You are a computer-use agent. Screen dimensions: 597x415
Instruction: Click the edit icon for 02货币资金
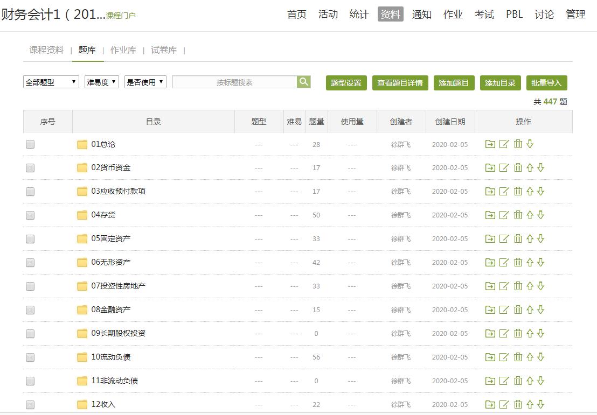pyautogui.click(x=504, y=168)
